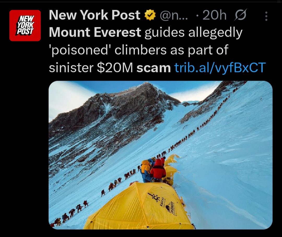Open the Grok explain-post icon

tap(240, 15)
